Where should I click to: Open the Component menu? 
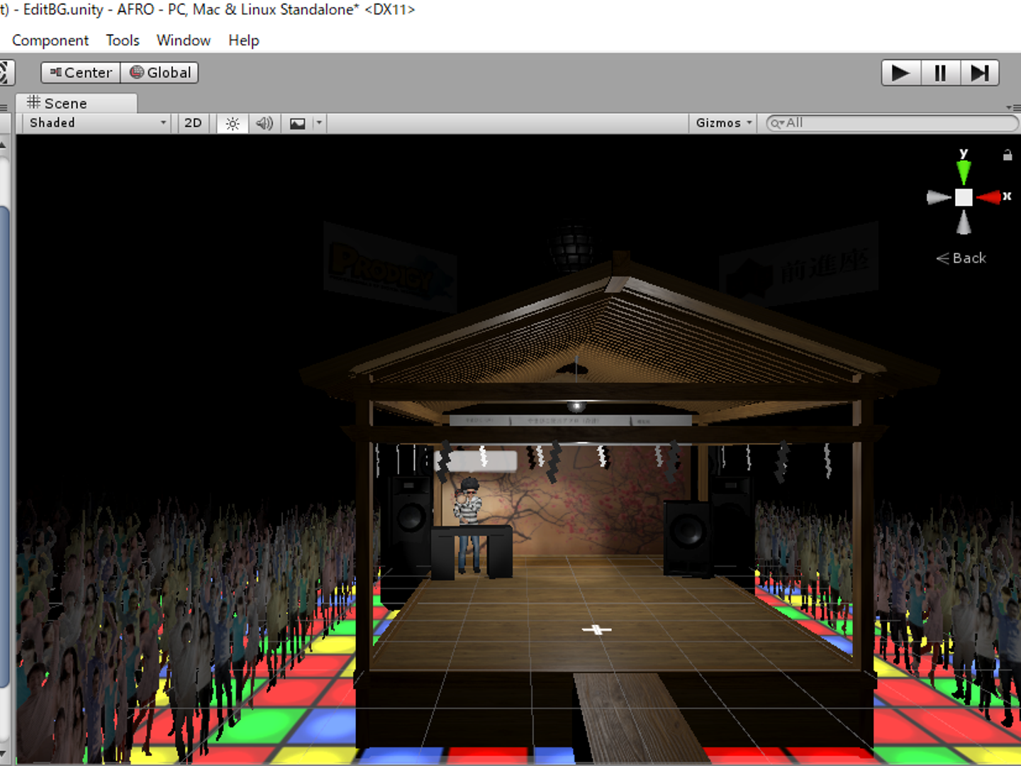click(x=50, y=40)
